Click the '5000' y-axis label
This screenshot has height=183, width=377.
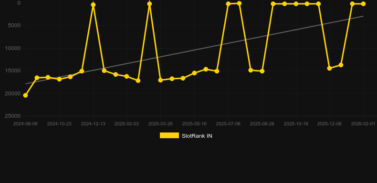[x=14, y=25]
